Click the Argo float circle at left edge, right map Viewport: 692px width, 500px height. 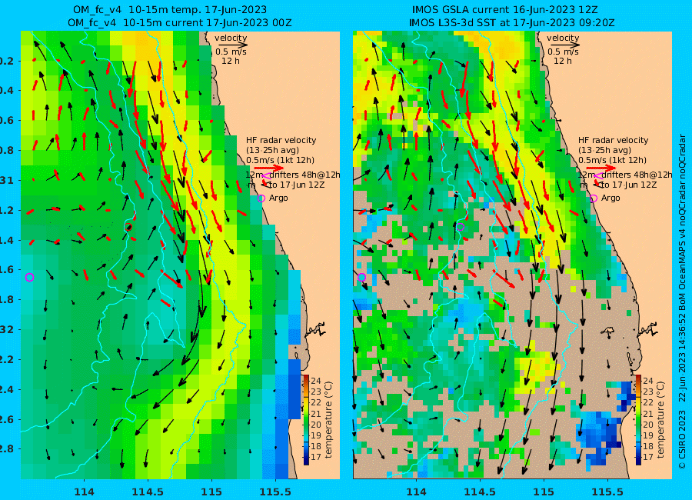[x=362, y=278]
